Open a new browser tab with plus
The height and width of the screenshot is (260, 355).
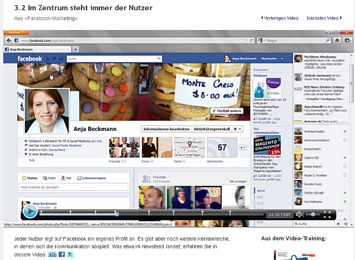(76, 49)
